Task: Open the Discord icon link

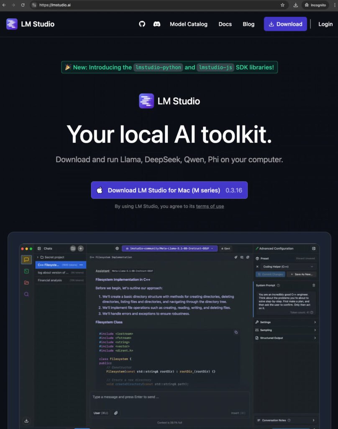Action: click(x=156, y=24)
